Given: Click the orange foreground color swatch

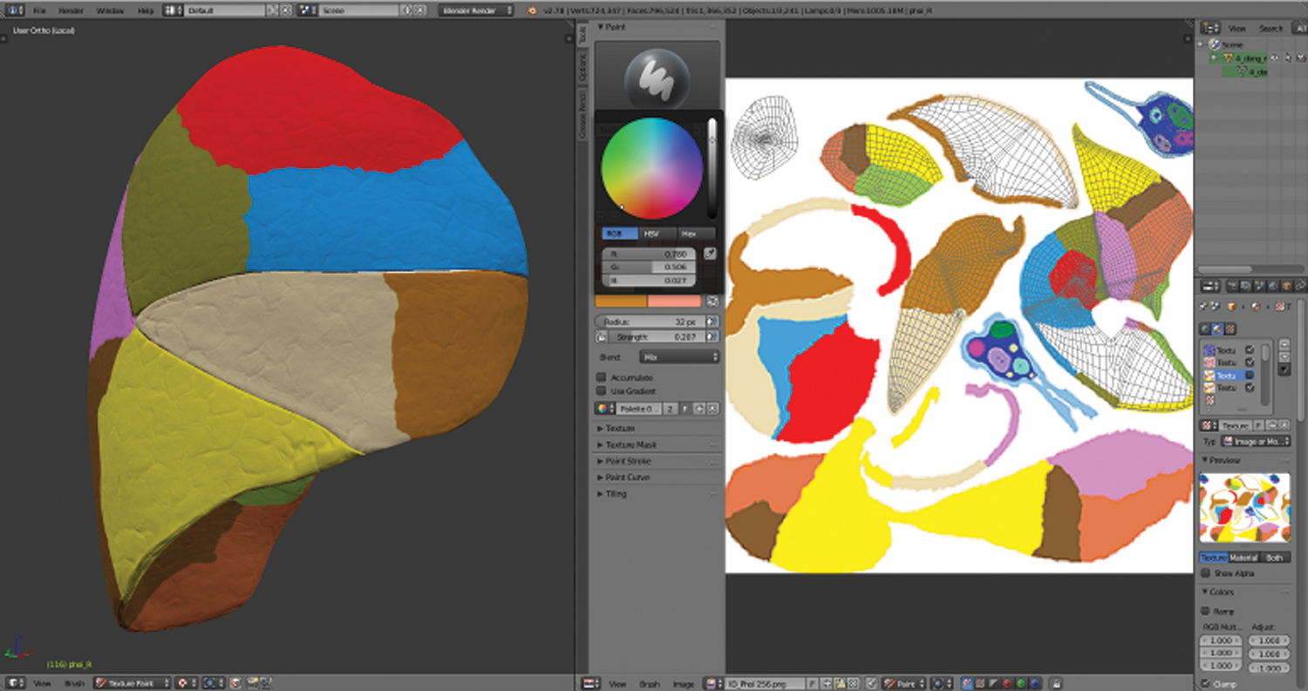Looking at the screenshot, I should click(621, 301).
